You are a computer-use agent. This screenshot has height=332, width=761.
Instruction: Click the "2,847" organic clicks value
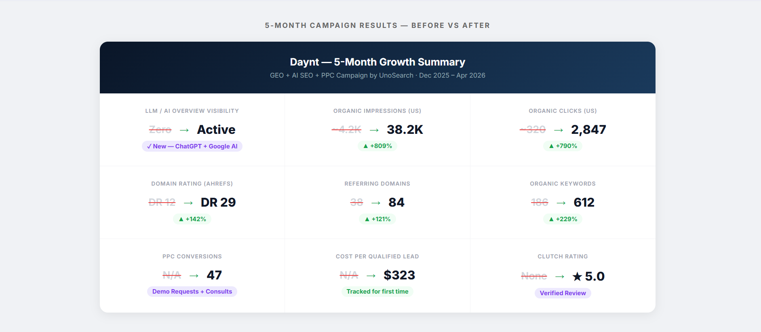coord(588,129)
